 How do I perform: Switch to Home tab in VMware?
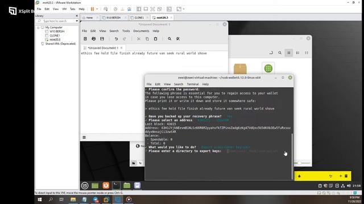[89, 18]
